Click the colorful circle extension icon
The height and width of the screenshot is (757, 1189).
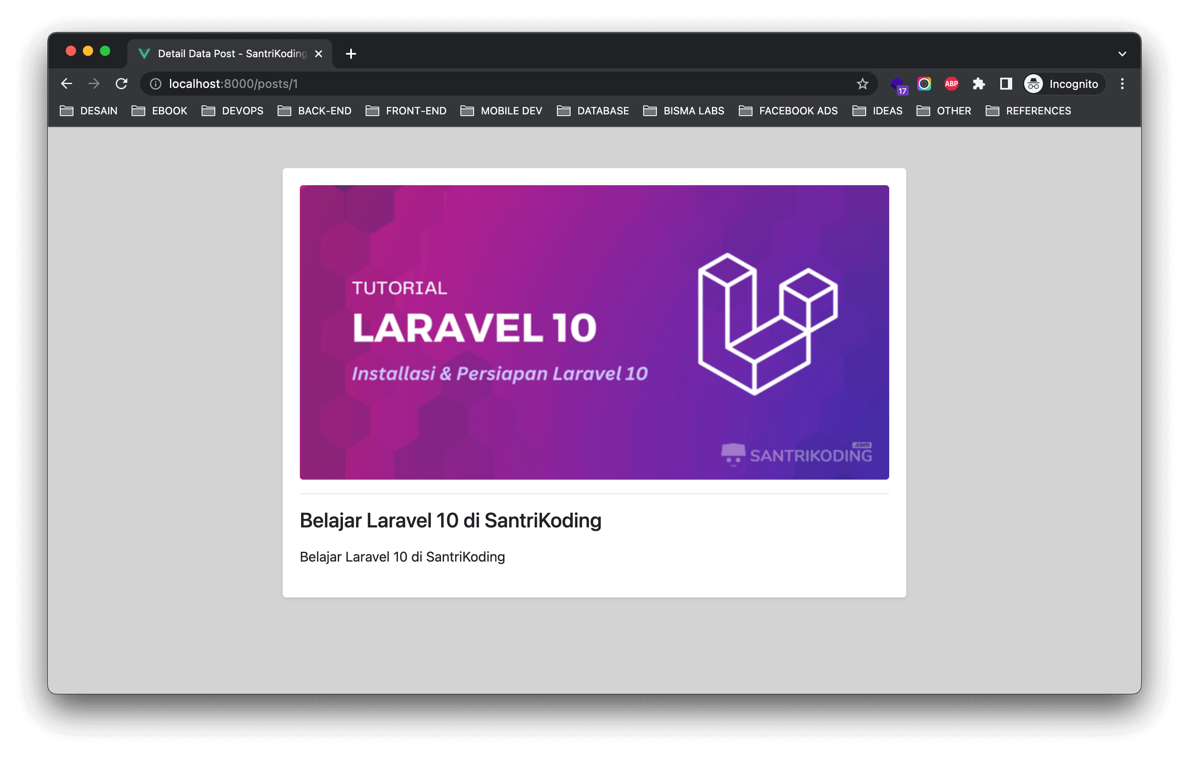(924, 84)
